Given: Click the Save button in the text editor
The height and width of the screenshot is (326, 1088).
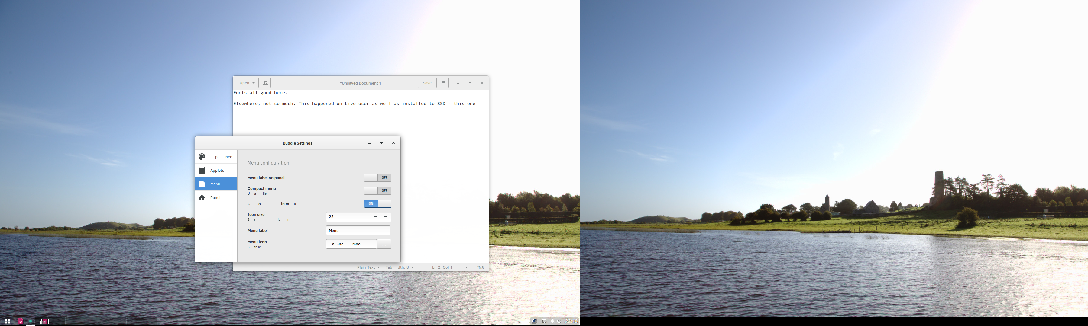Looking at the screenshot, I should pyautogui.click(x=427, y=83).
